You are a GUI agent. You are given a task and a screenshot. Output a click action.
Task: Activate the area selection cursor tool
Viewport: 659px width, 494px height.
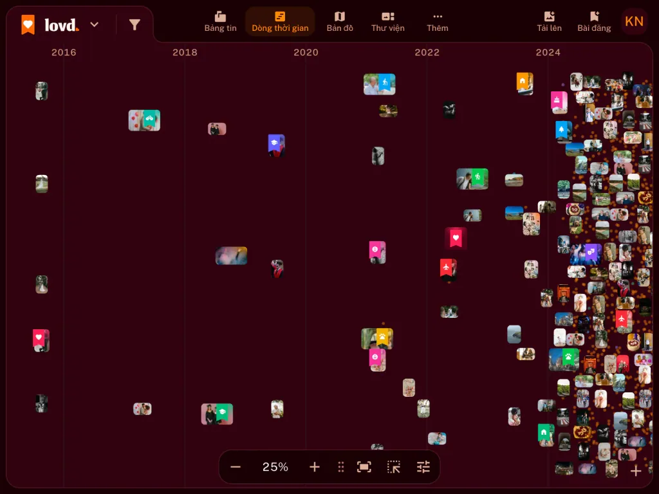click(x=394, y=467)
